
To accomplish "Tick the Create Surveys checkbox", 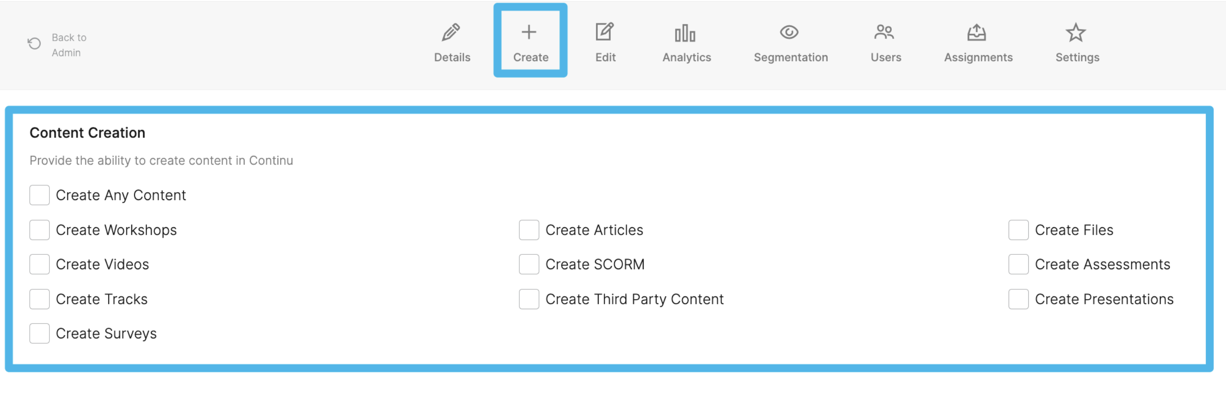I will [39, 334].
